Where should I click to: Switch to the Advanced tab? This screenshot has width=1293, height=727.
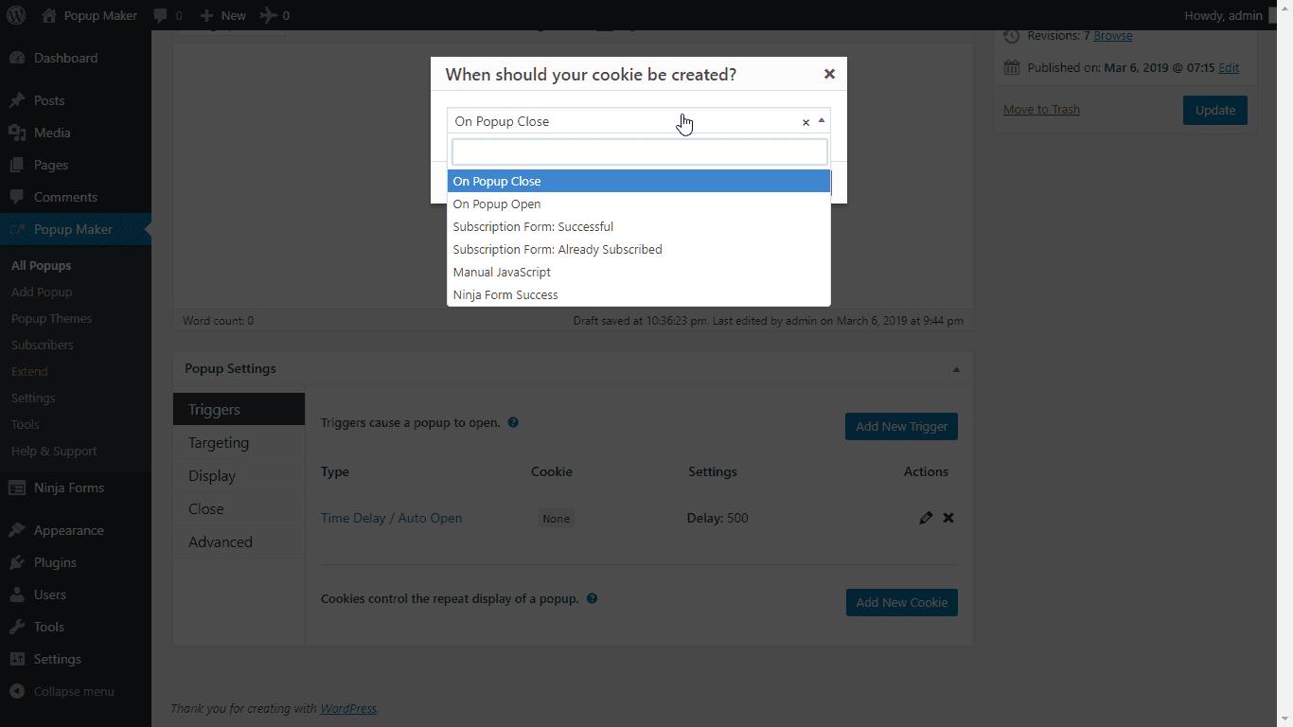click(239, 541)
